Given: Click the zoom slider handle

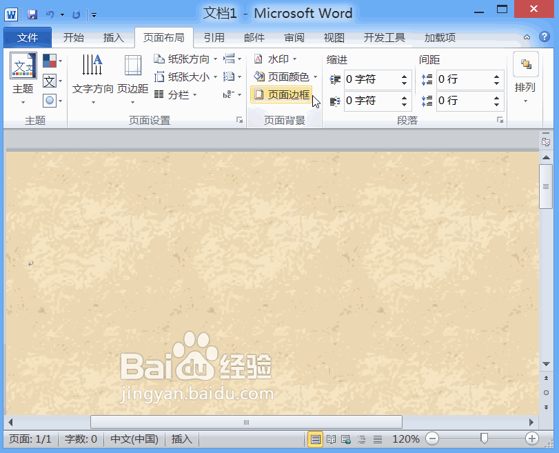Looking at the screenshot, I should 484,439.
